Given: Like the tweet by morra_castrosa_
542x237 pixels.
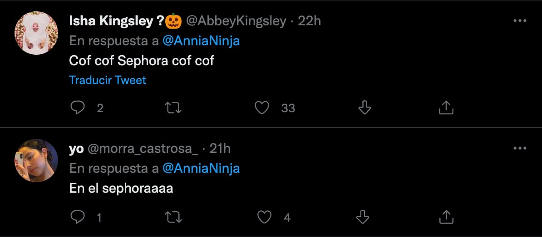Looking at the screenshot, I should click(264, 217).
